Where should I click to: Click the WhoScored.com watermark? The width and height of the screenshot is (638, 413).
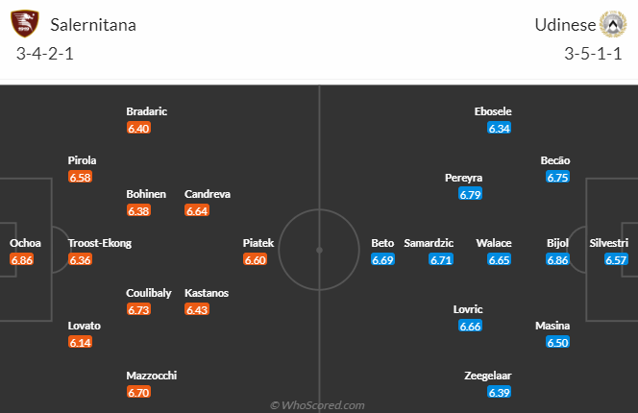[317, 405]
